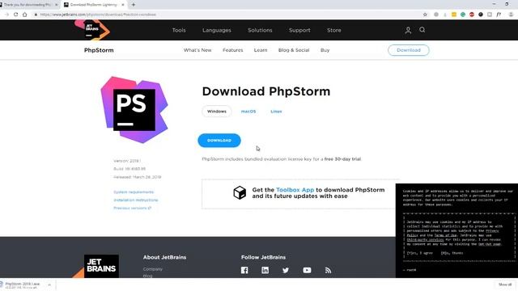This screenshot has height=291, width=518.
Task: Open the Support menu
Action: [x=299, y=30]
